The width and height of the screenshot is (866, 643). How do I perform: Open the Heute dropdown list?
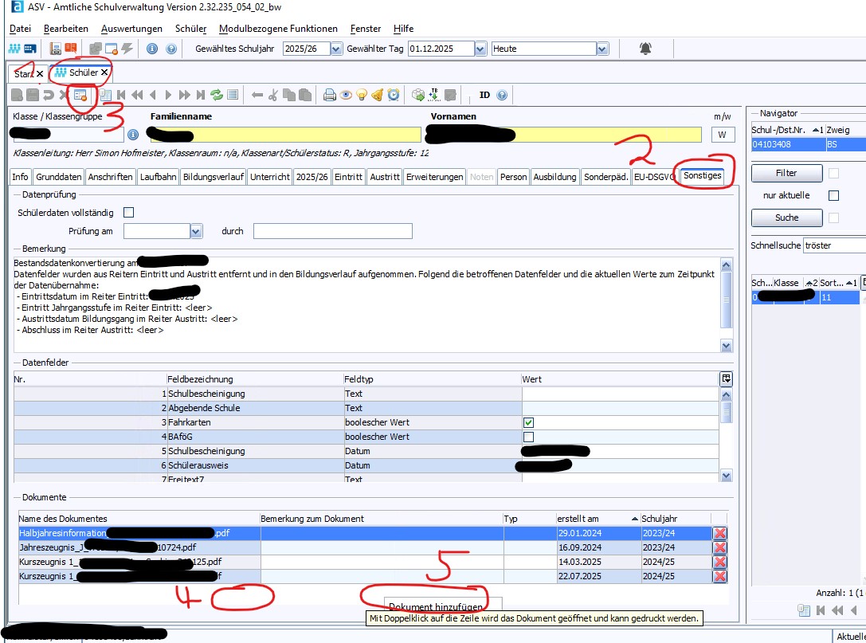pyautogui.click(x=602, y=49)
